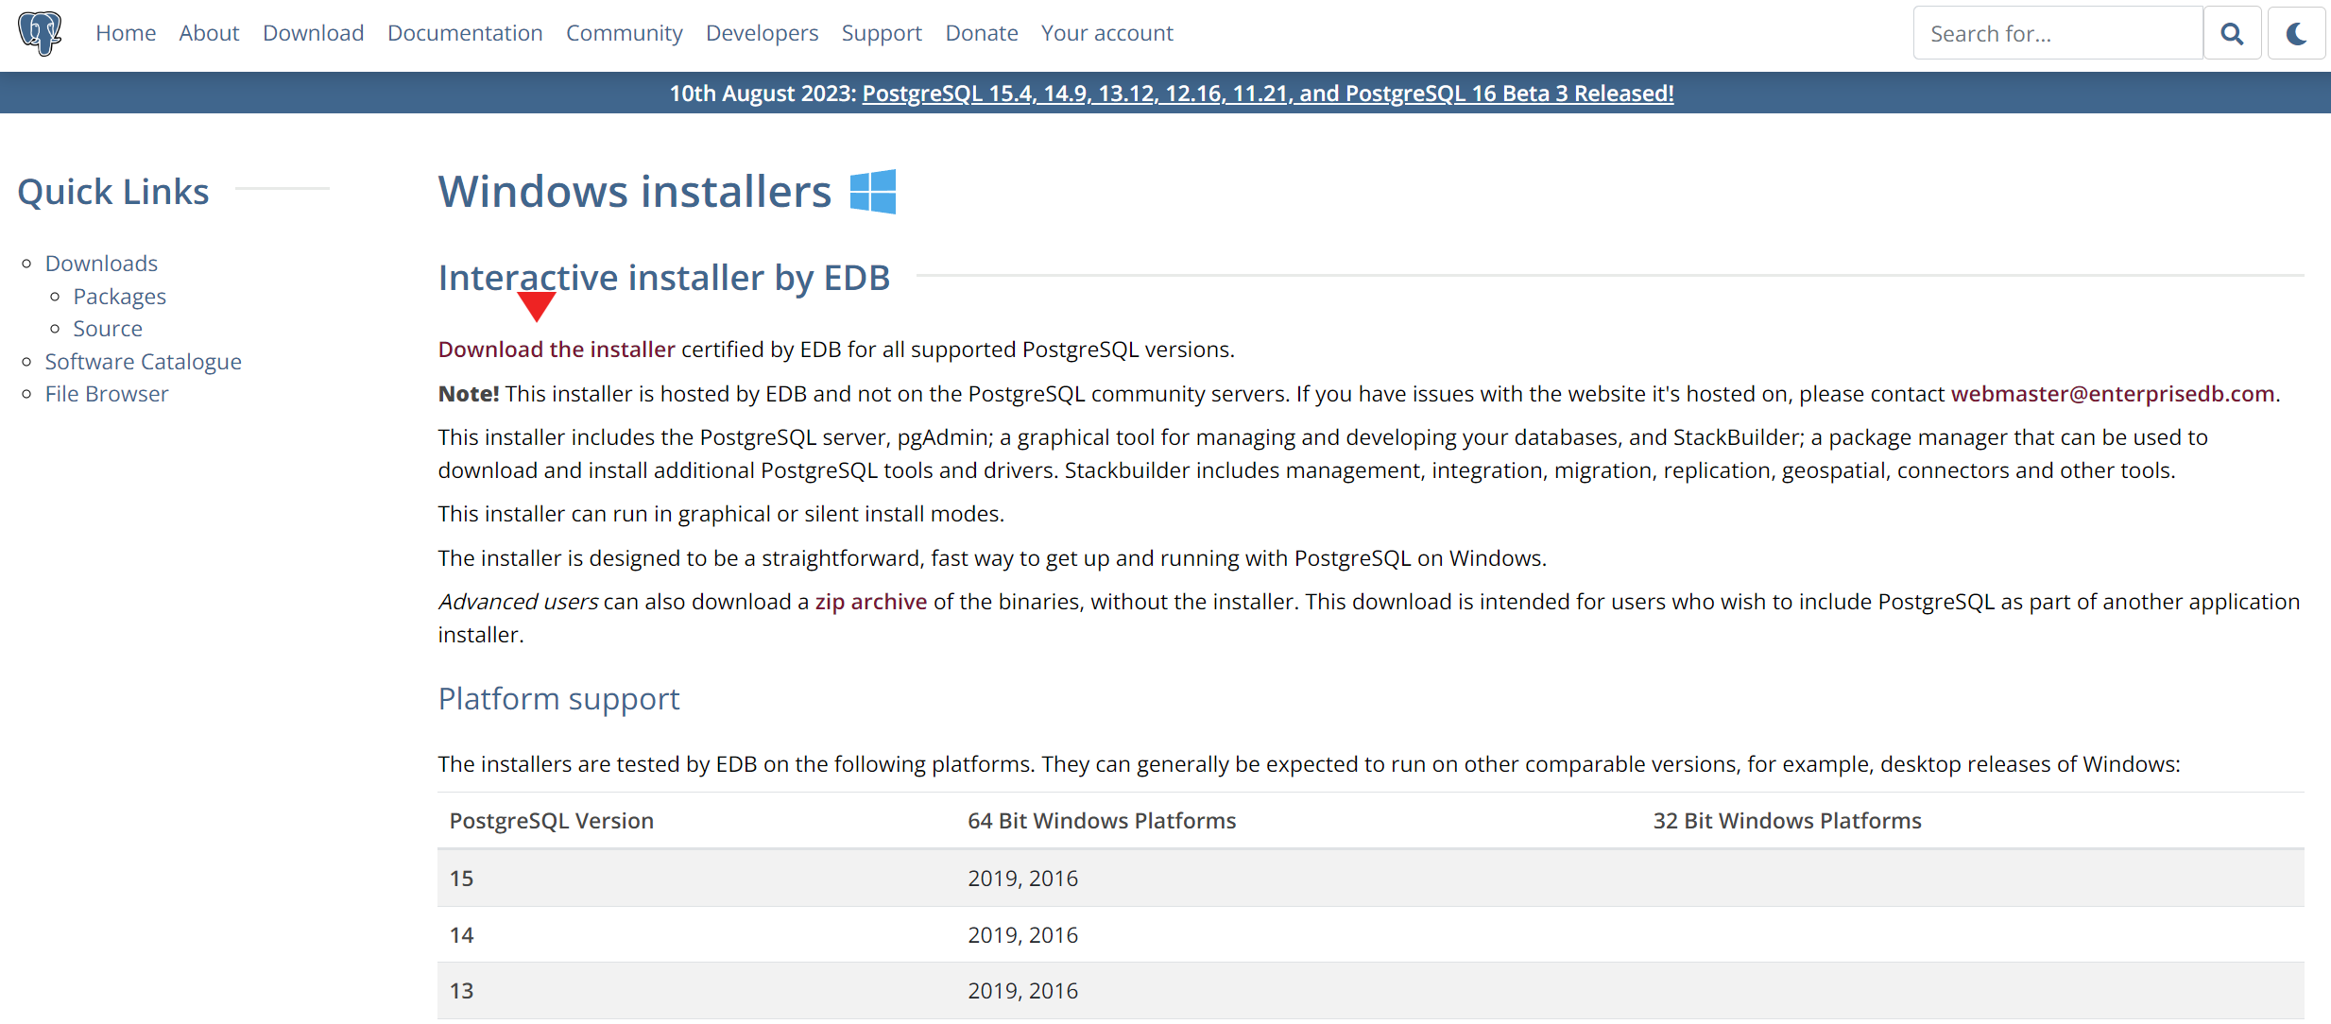Open Source in Quick Links

108,329
